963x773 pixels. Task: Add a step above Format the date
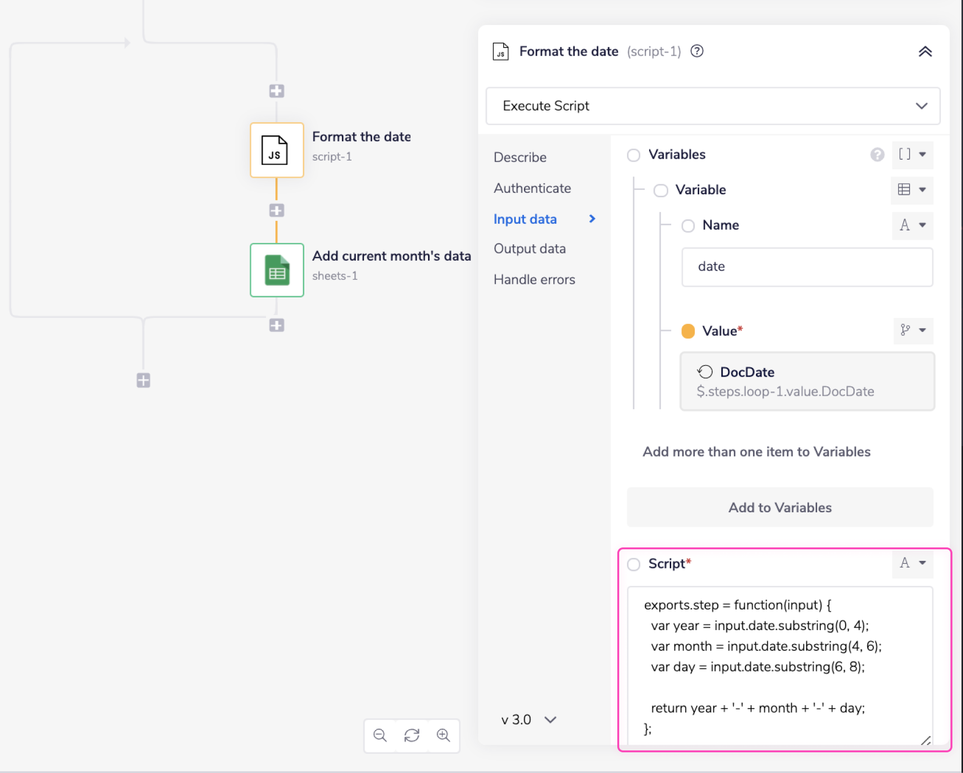click(x=276, y=91)
